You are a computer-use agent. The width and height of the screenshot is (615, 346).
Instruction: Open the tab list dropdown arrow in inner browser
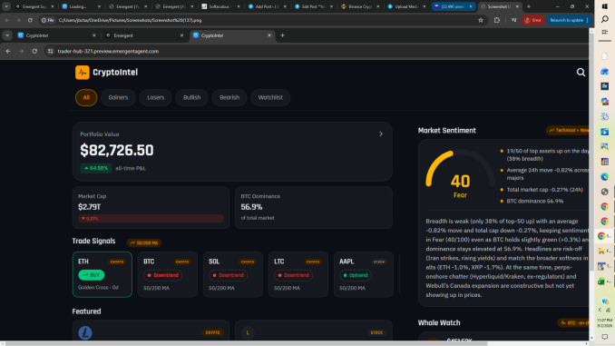(x=7, y=35)
